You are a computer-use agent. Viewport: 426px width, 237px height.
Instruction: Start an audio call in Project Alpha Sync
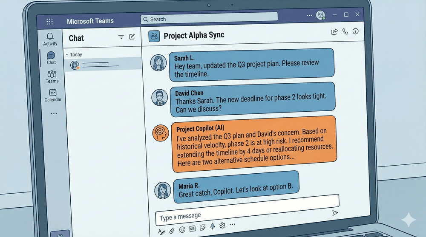pyautogui.click(x=345, y=31)
